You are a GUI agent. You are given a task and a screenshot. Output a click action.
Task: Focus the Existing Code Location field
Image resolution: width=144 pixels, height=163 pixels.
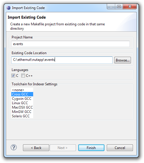pos(62,60)
